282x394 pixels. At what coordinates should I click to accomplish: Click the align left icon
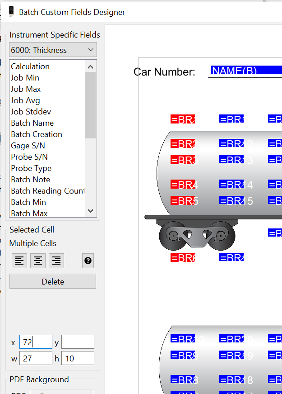19,261
